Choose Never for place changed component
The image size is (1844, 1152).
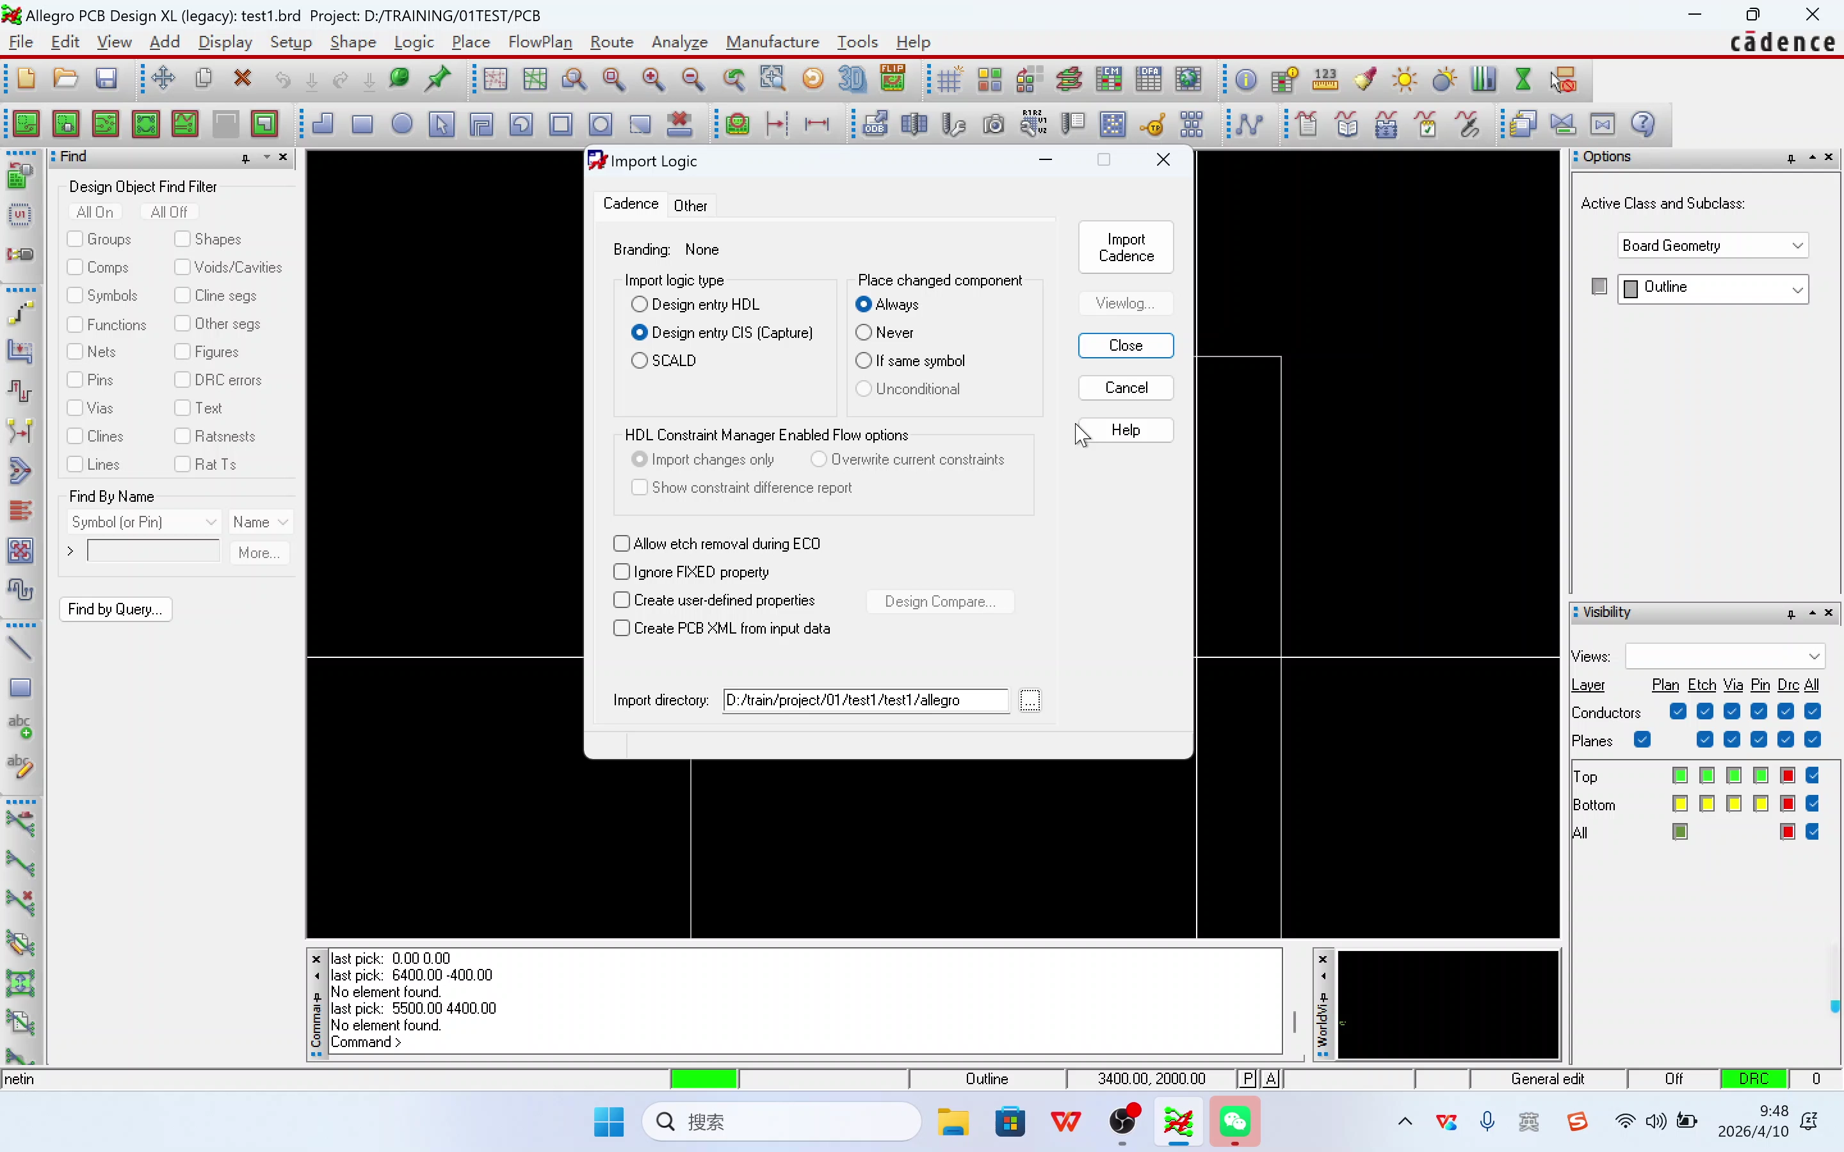tap(863, 332)
